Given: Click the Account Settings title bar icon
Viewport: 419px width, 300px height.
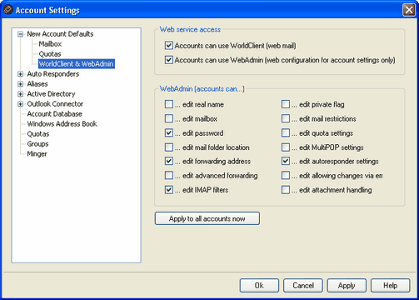Looking at the screenshot, I should 7,10.
